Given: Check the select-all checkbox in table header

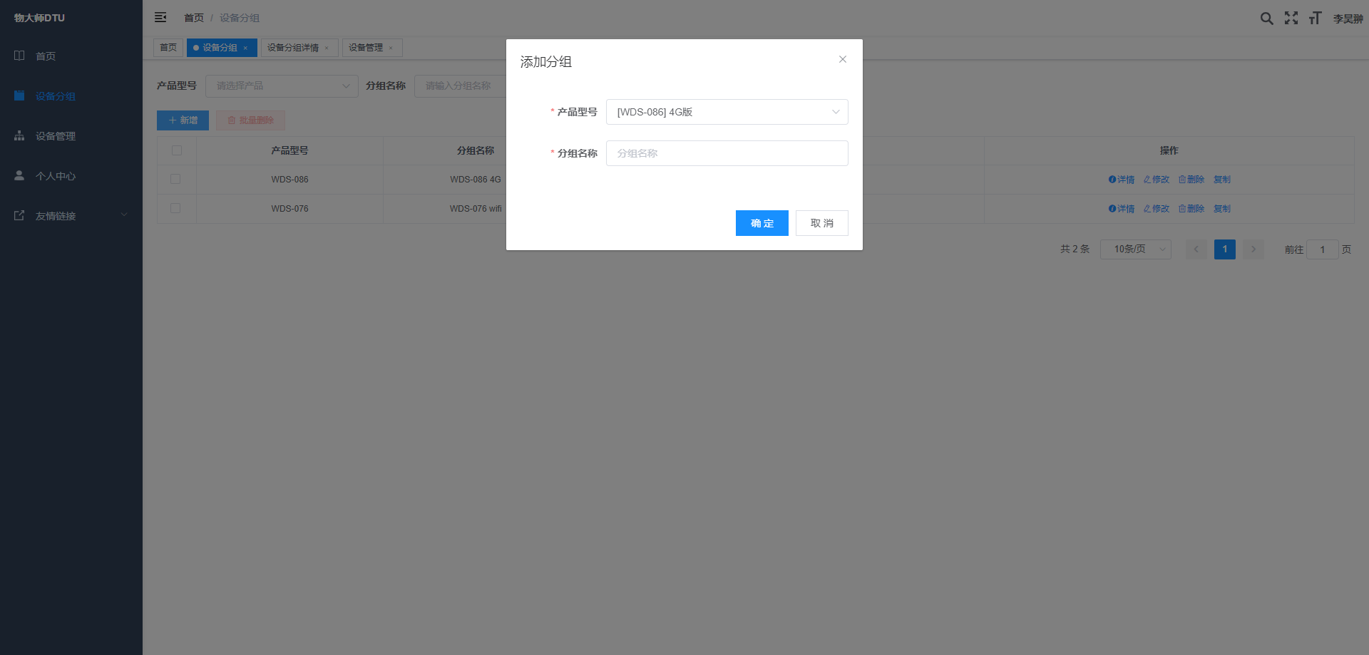Looking at the screenshot, I should [x=177, y=150].
